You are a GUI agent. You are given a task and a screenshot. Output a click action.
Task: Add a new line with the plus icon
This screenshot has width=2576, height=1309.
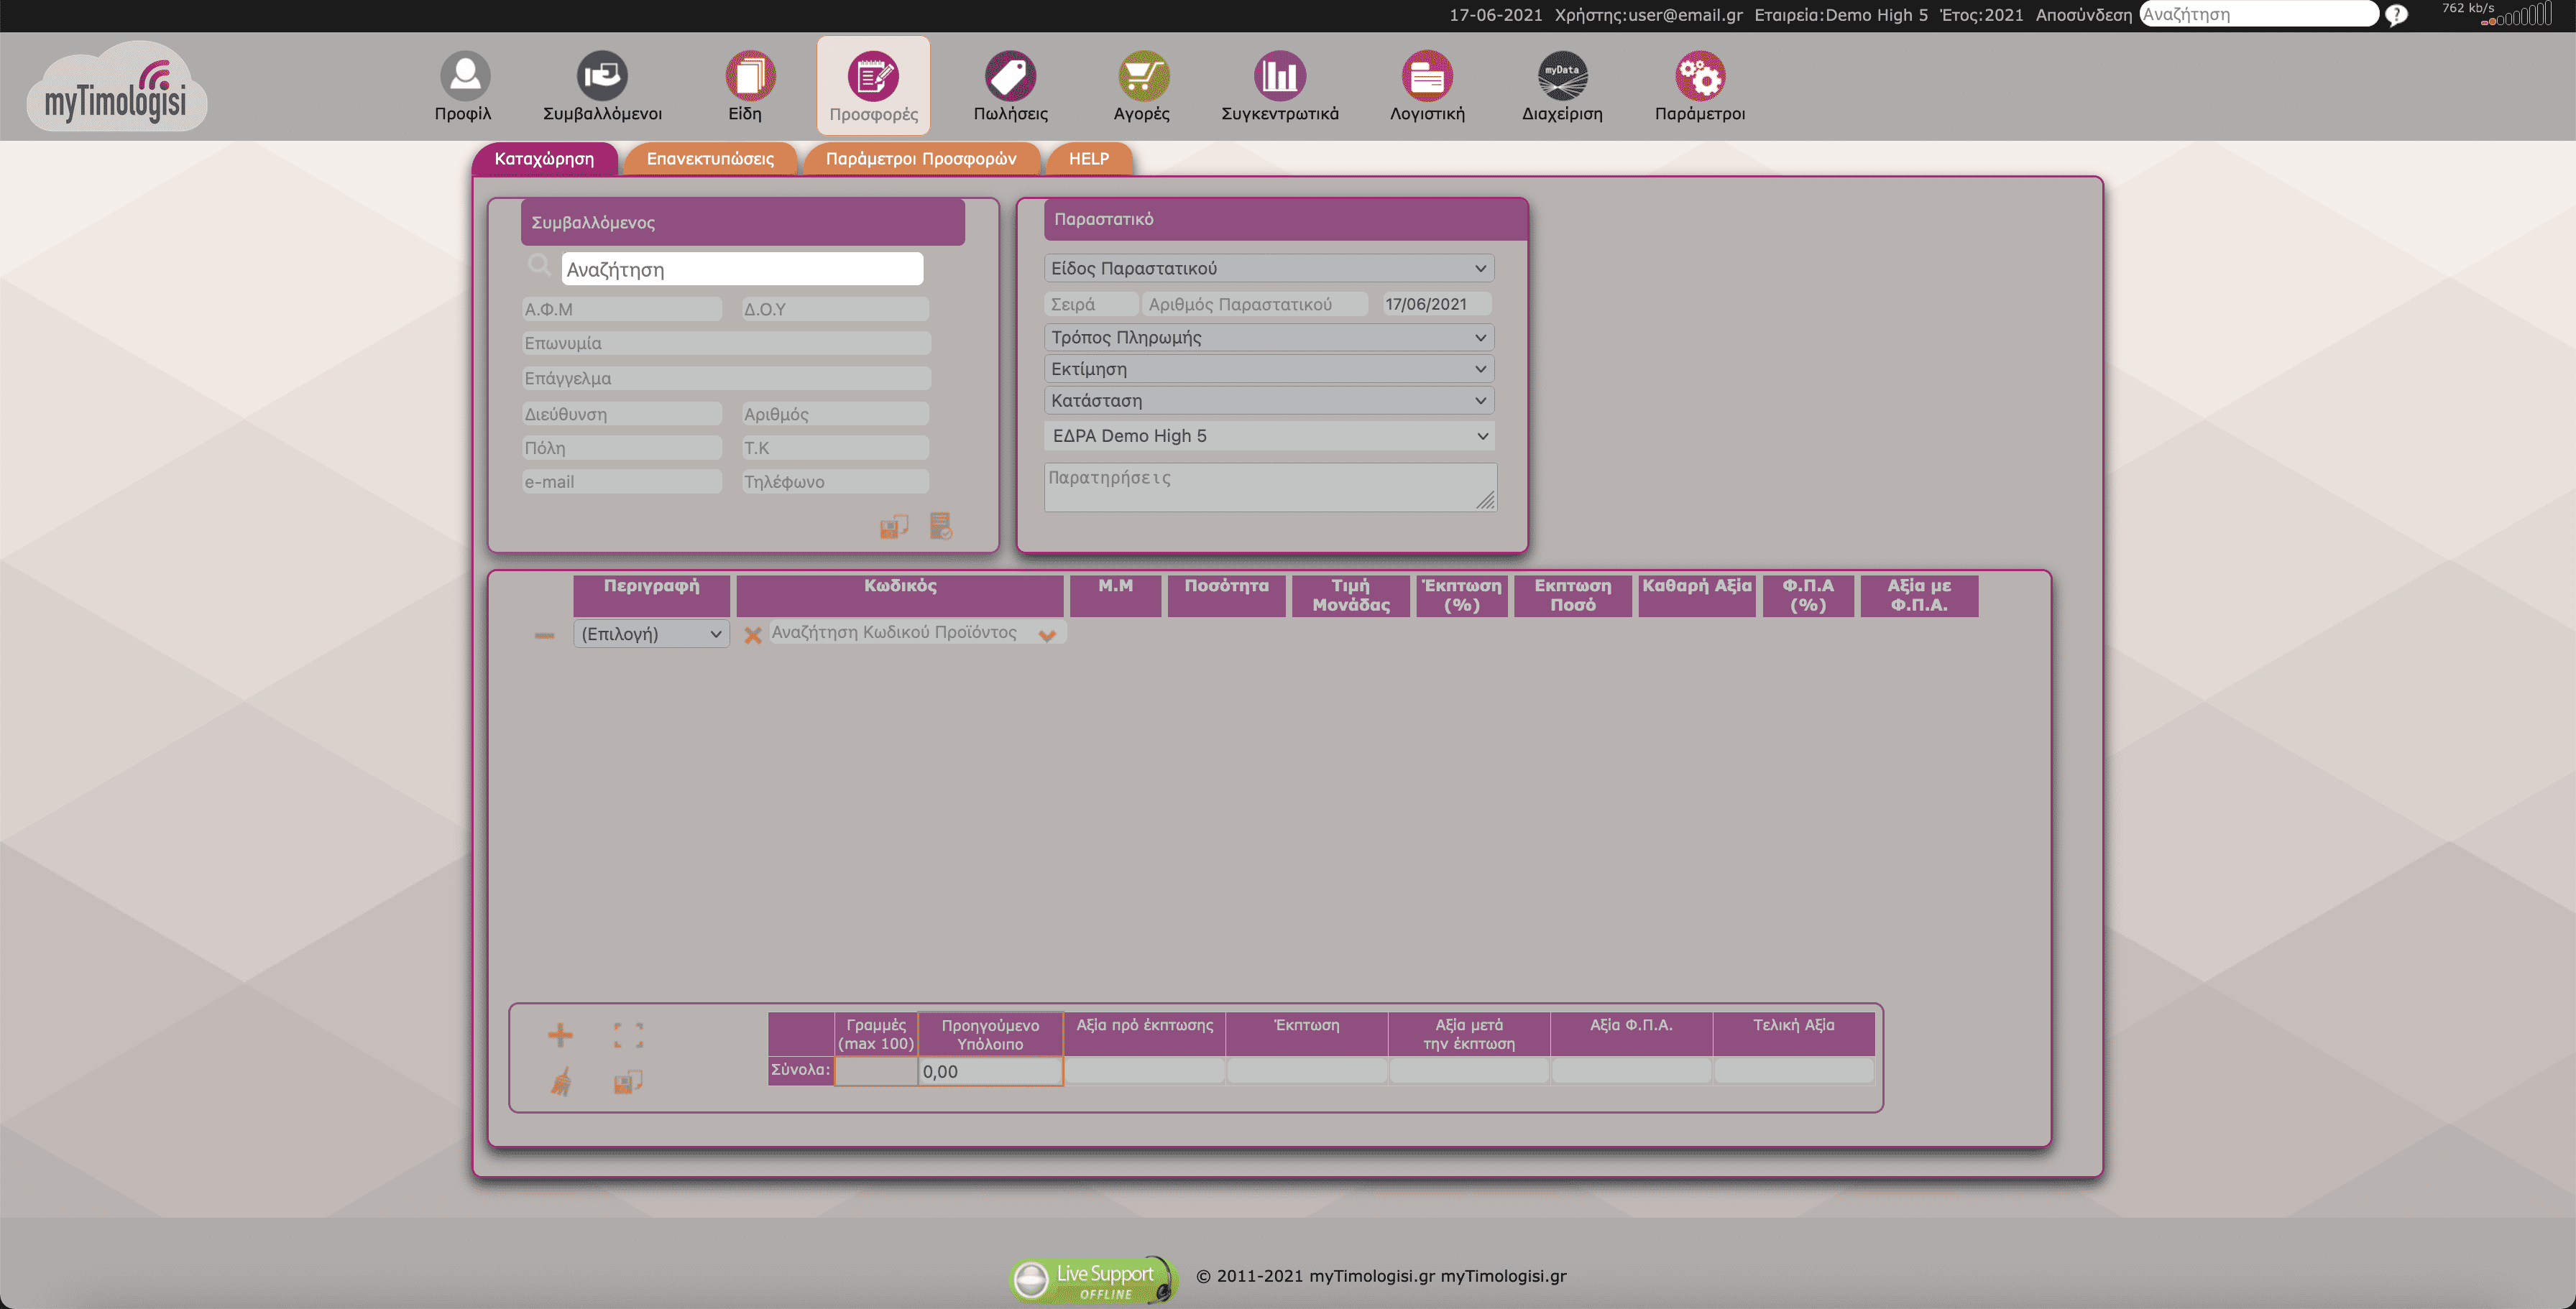click(x=560, y=1035)
